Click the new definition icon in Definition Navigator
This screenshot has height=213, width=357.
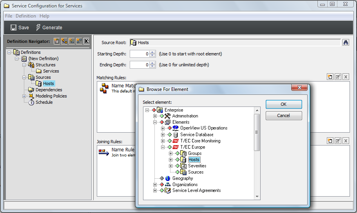coord(56,41)
